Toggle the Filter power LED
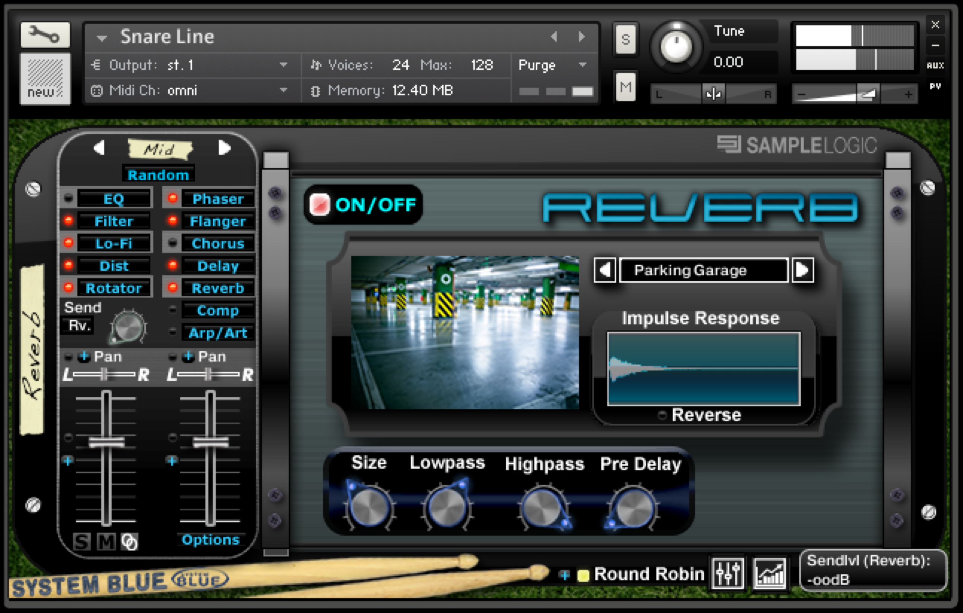This screenshot has width=963, height=613. pos(69,220)
